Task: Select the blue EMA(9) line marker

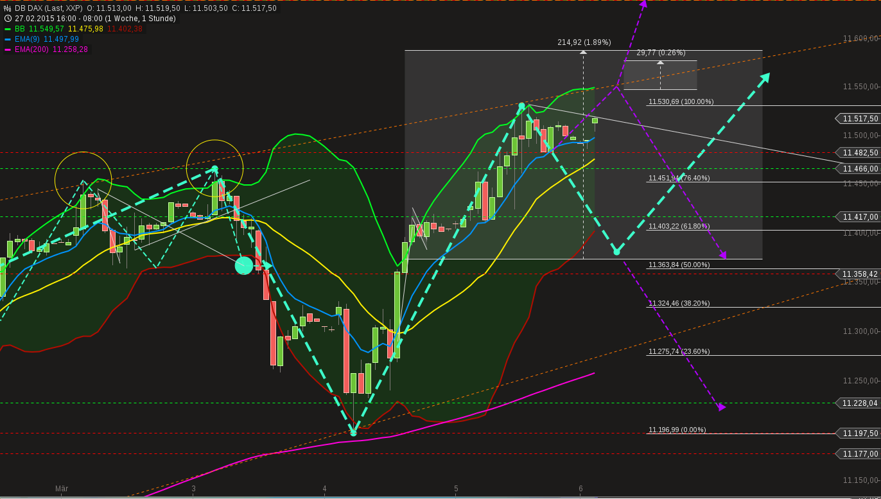Action: pos(7,39)
